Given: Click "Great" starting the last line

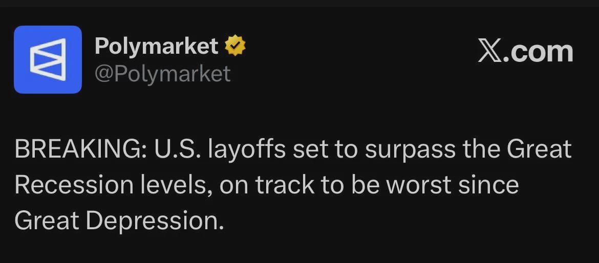Looking at the screenshot, I should click(46, 221).
